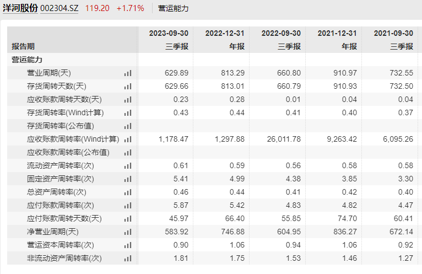Open chart icon for 应付账款周转率(次) row
Image resolution: width=422 pixels, height=274 pixels.
[x=128, y=205]
